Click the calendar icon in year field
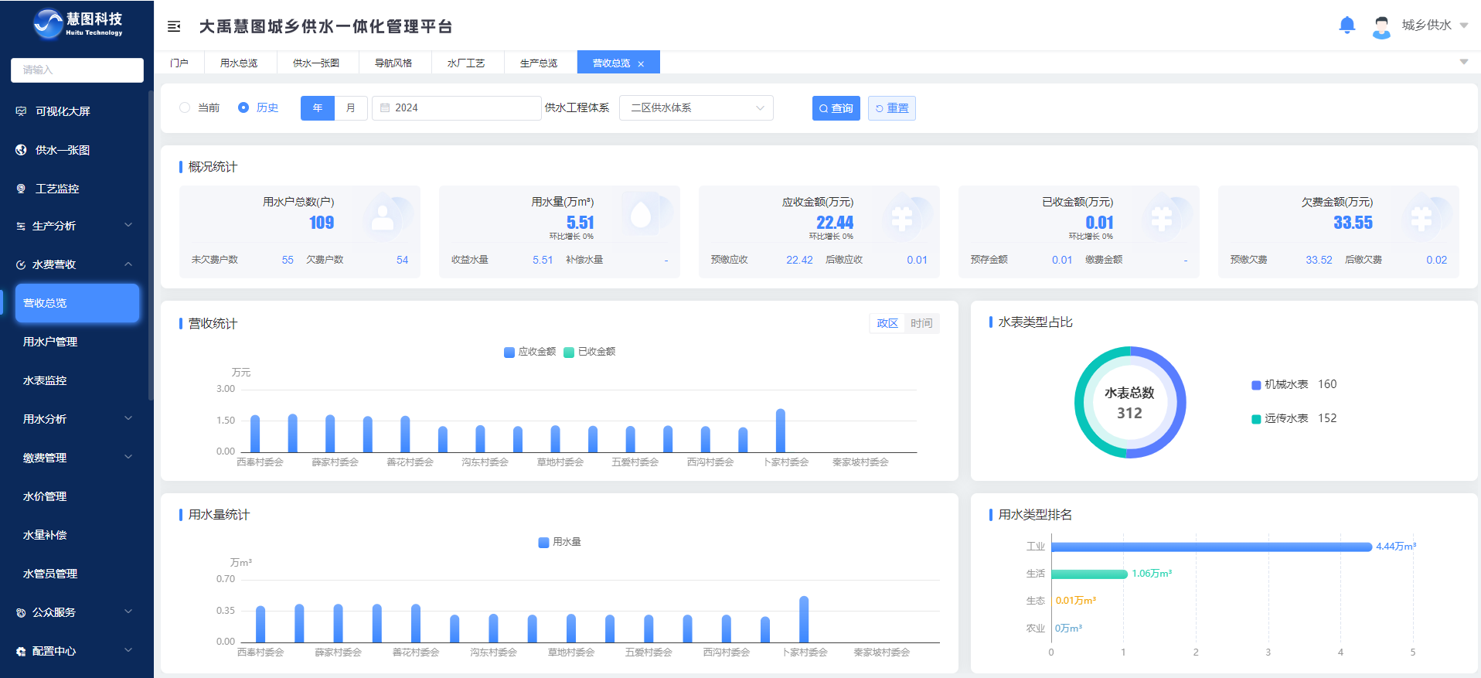This screenshot has height=678, width=1481. [x=385, y=108]
